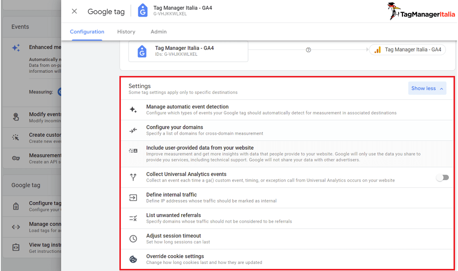Screen dimensions: 458x271
Task: Click the user-provided data icon
Action: 133,151
